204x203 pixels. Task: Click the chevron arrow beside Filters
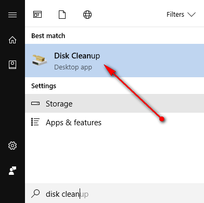[192, 15]
